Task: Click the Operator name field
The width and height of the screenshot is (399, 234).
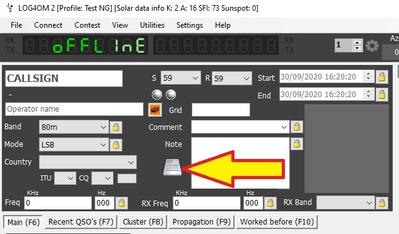Action: point(74,109)
